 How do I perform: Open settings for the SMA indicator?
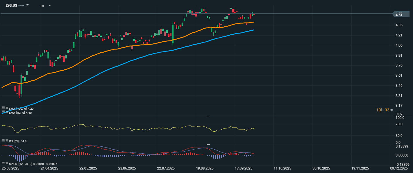(3, 108)
